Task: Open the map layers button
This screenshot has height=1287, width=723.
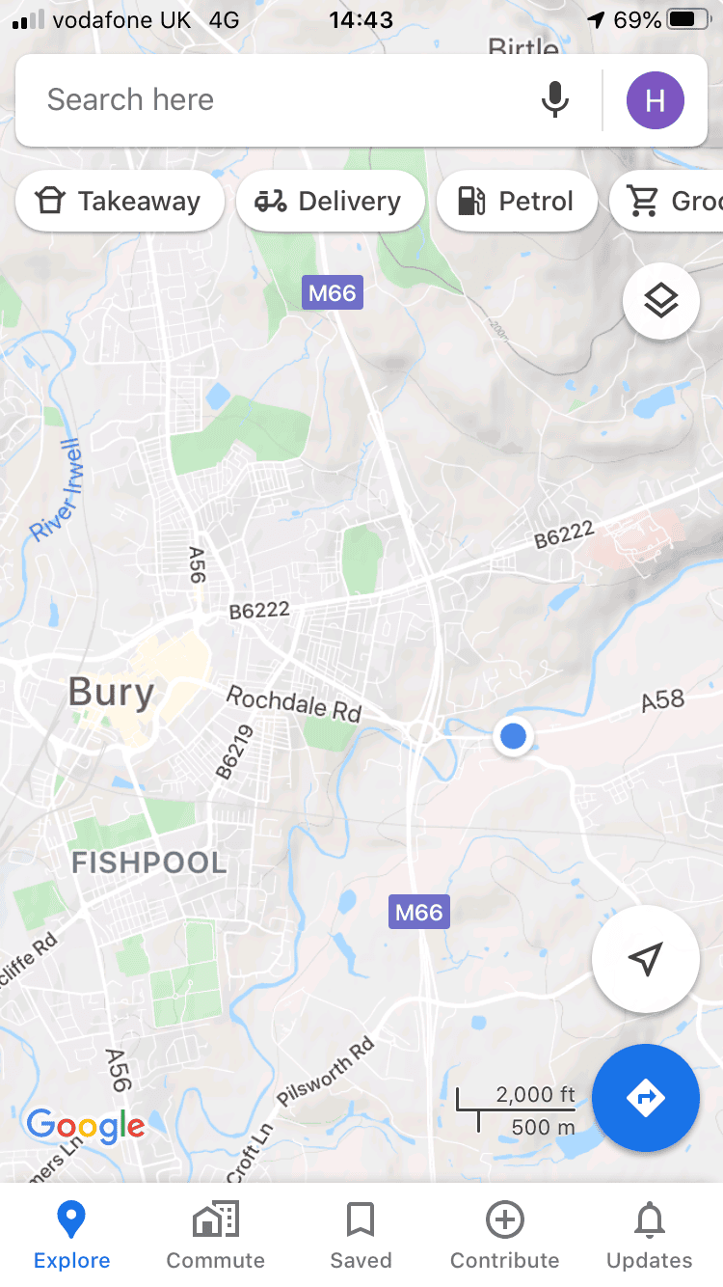Action: 661,302
